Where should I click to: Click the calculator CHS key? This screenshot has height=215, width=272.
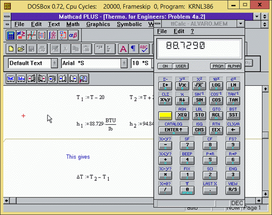[x=199, y=130]
